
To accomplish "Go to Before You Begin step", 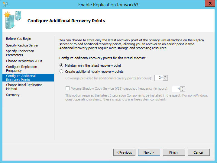I will 18,39.
